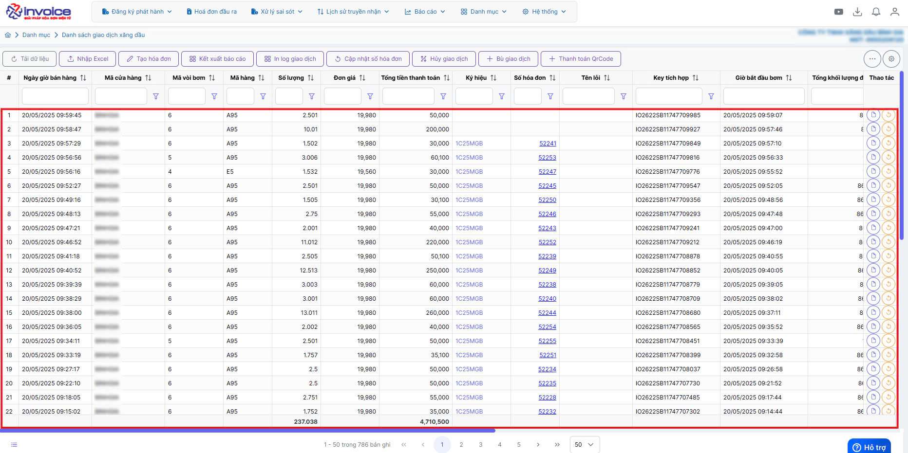Click Ngày giờ bán hàng filter input
The width and height of the screenshot is (908, 453).
tap(55, 96)
